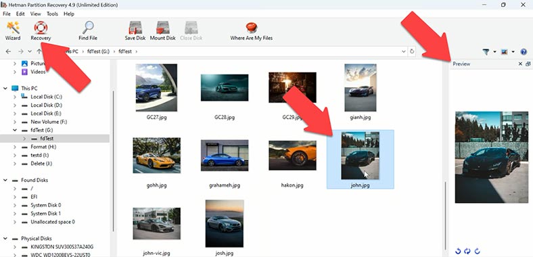Refresh the current folder view

coord(412,51)
